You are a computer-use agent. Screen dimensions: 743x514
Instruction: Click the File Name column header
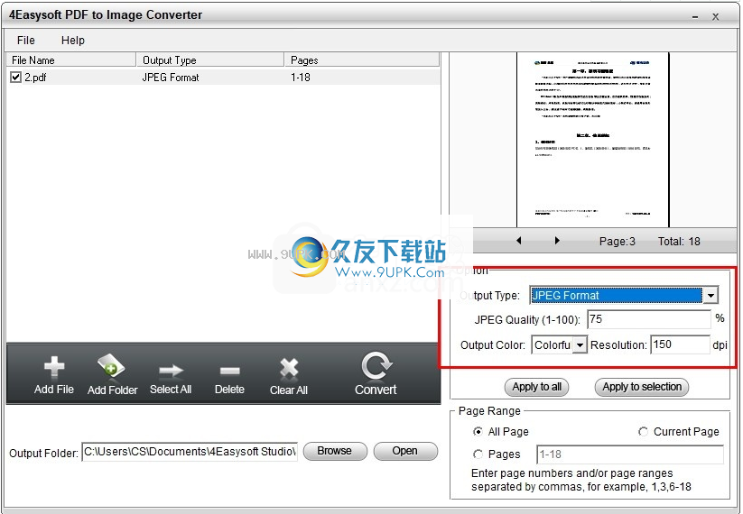click(x=71, y=60)
